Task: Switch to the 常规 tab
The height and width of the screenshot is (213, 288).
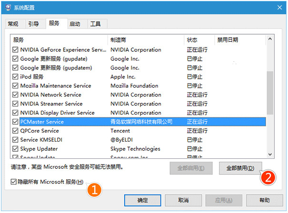Action: pyautogui.click(x=13, y=24)
